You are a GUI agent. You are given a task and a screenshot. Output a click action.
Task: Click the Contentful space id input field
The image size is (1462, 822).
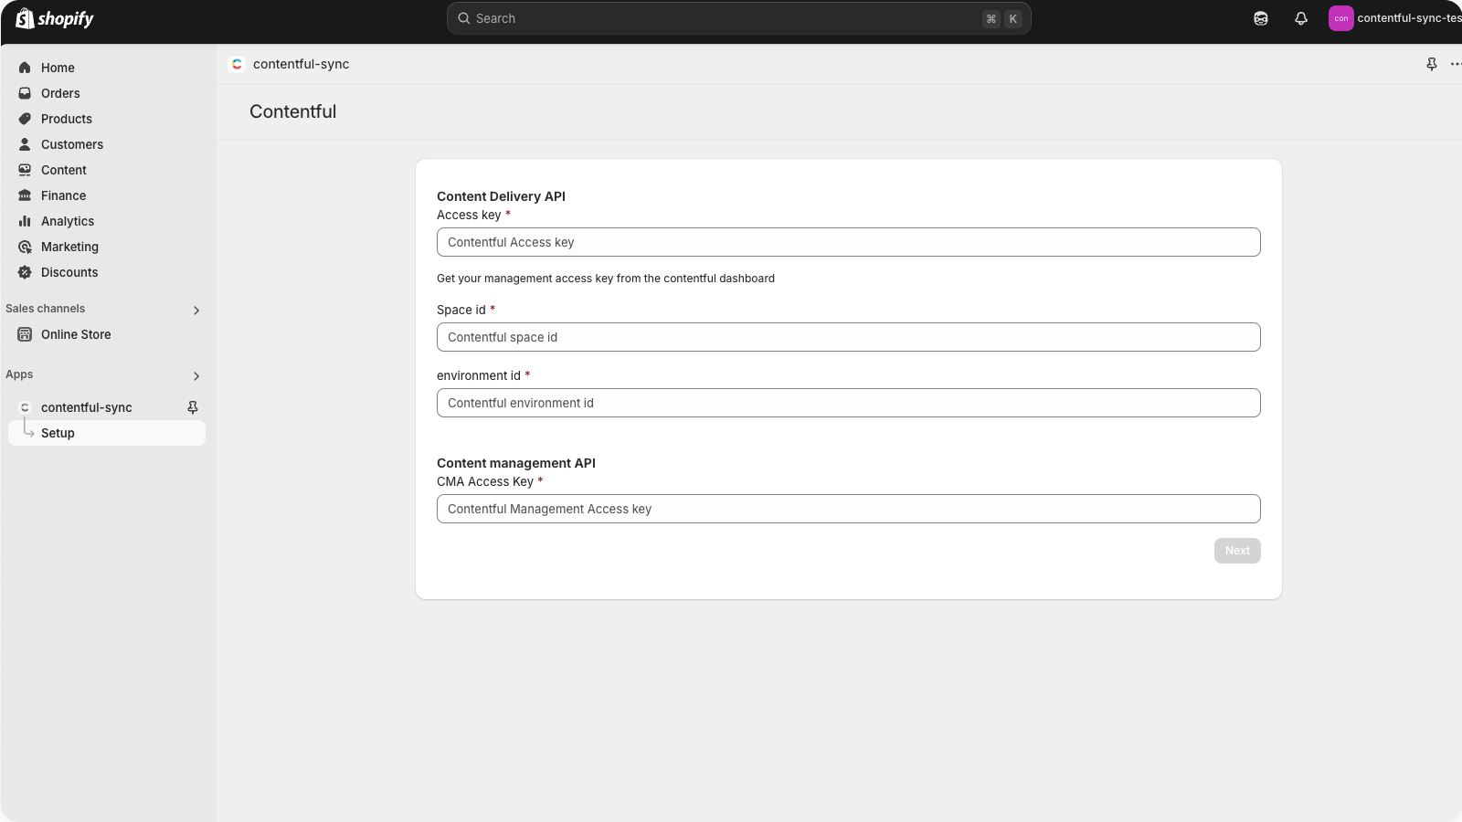(848, 337)
